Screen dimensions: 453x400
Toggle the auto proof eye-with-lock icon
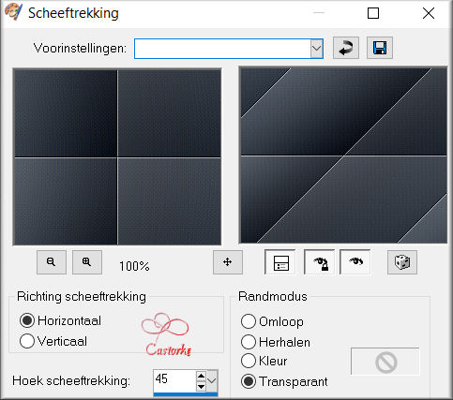[x=320, y=262]
